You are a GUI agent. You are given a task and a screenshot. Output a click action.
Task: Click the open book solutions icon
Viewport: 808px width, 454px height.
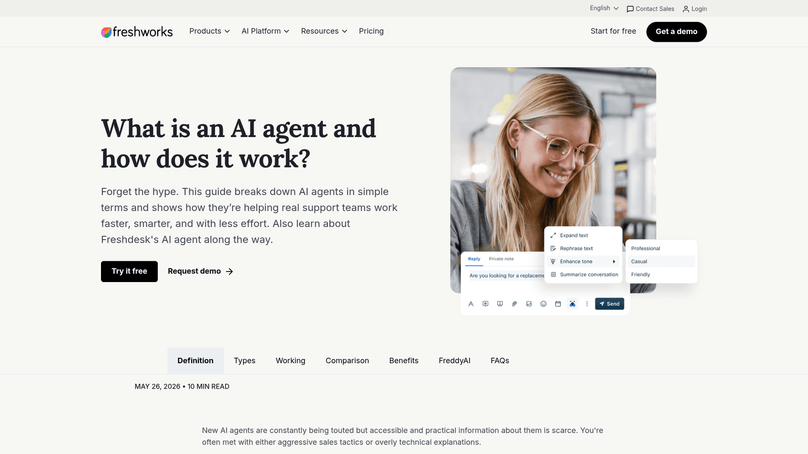click(x=500, y=304)
